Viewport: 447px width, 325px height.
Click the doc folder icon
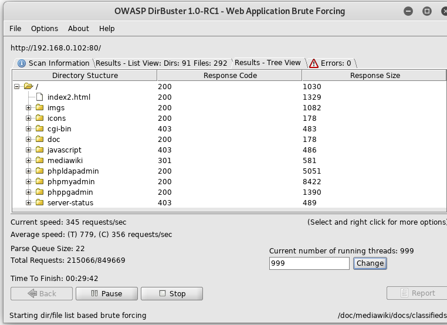(x=40, y=139)
